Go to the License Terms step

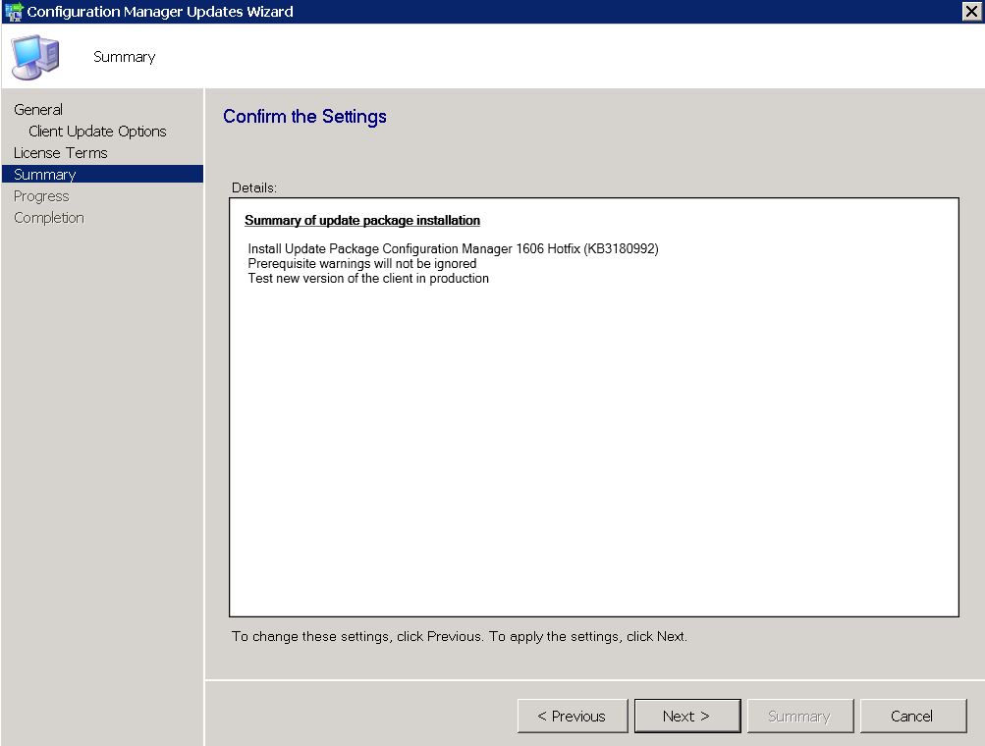(60, 152)
